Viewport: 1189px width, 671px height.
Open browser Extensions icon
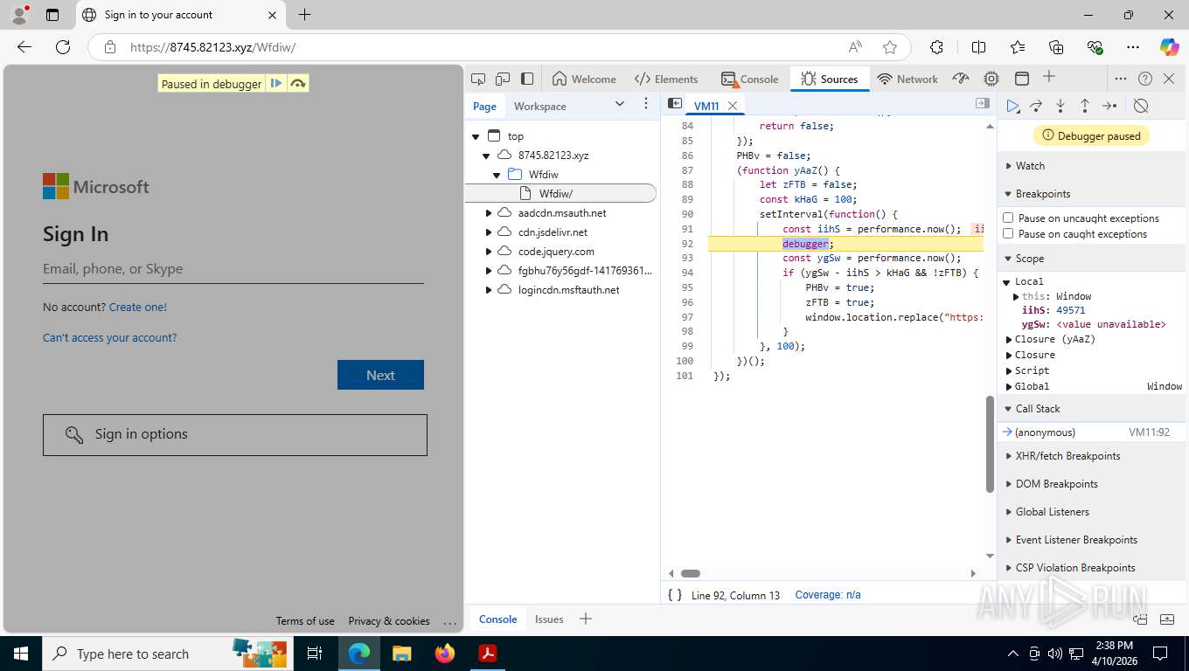936,47
